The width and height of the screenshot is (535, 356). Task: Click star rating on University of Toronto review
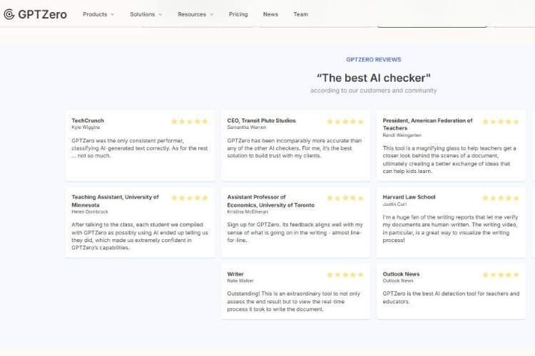click(345, 198)
